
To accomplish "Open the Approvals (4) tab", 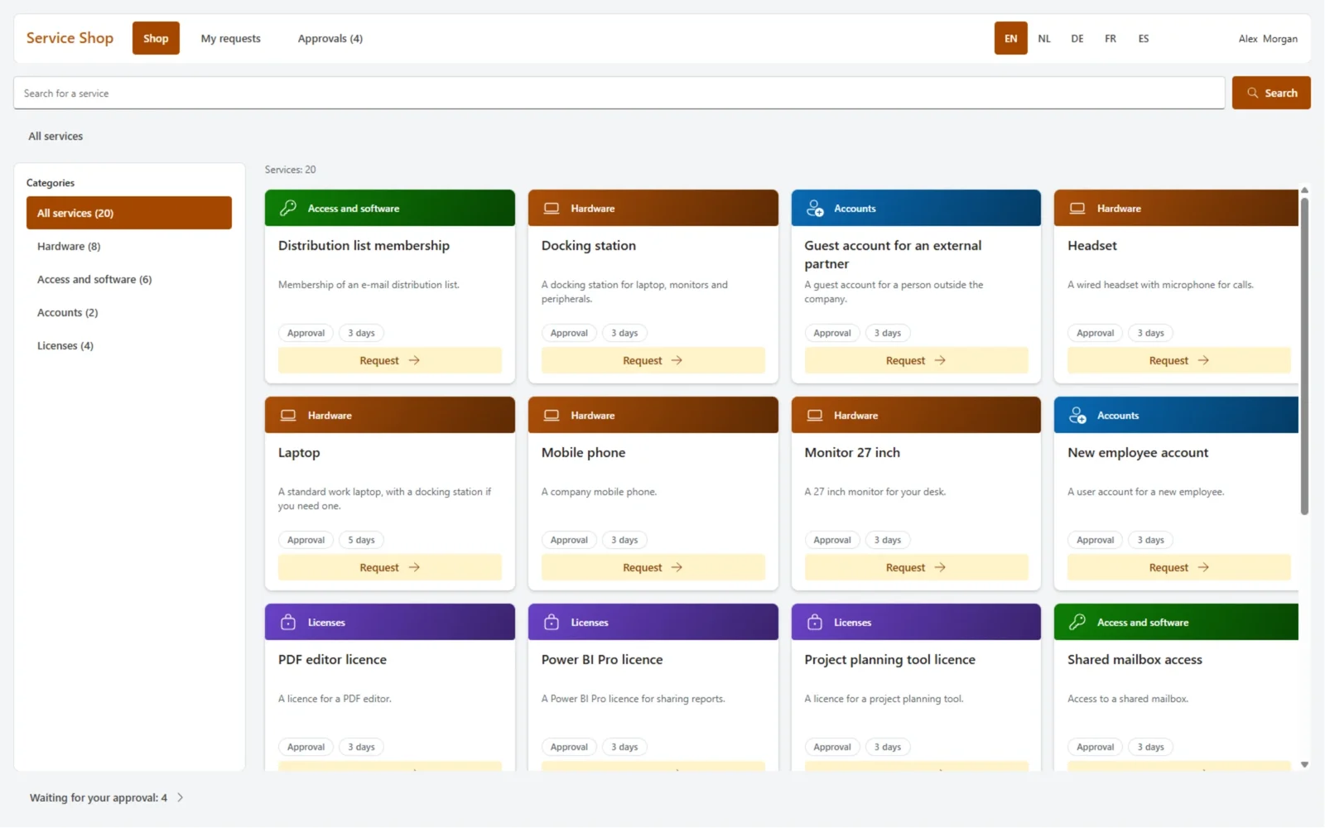I will tap(330, 38).
